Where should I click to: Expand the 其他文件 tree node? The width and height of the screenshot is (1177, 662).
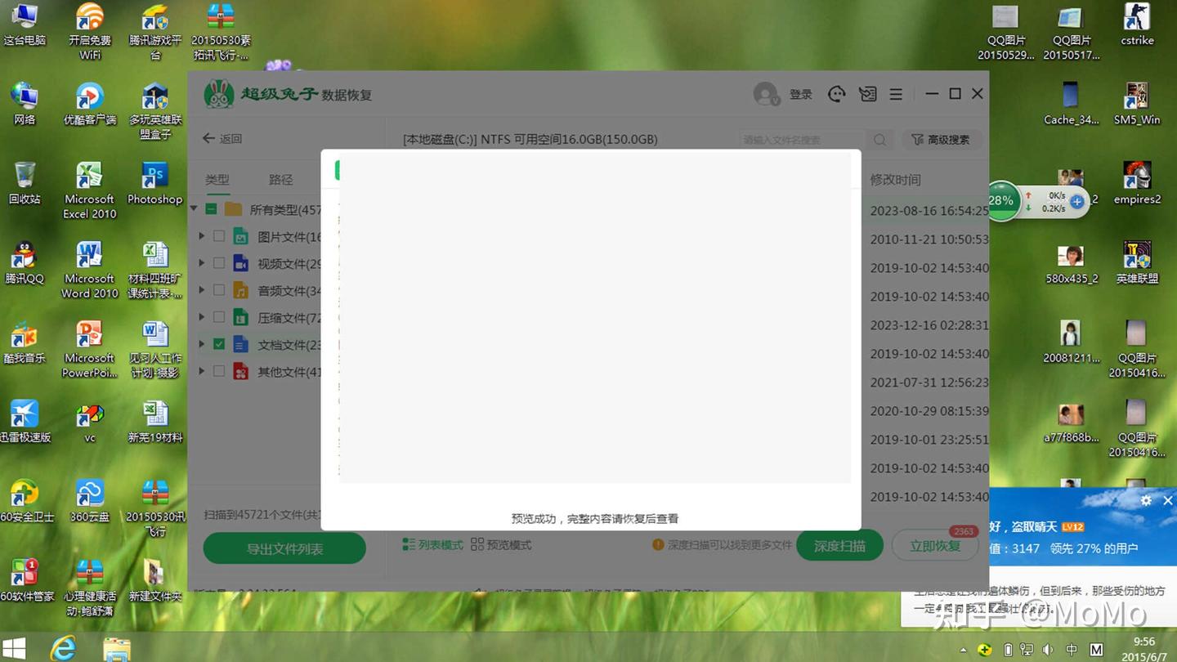point(203,371)
